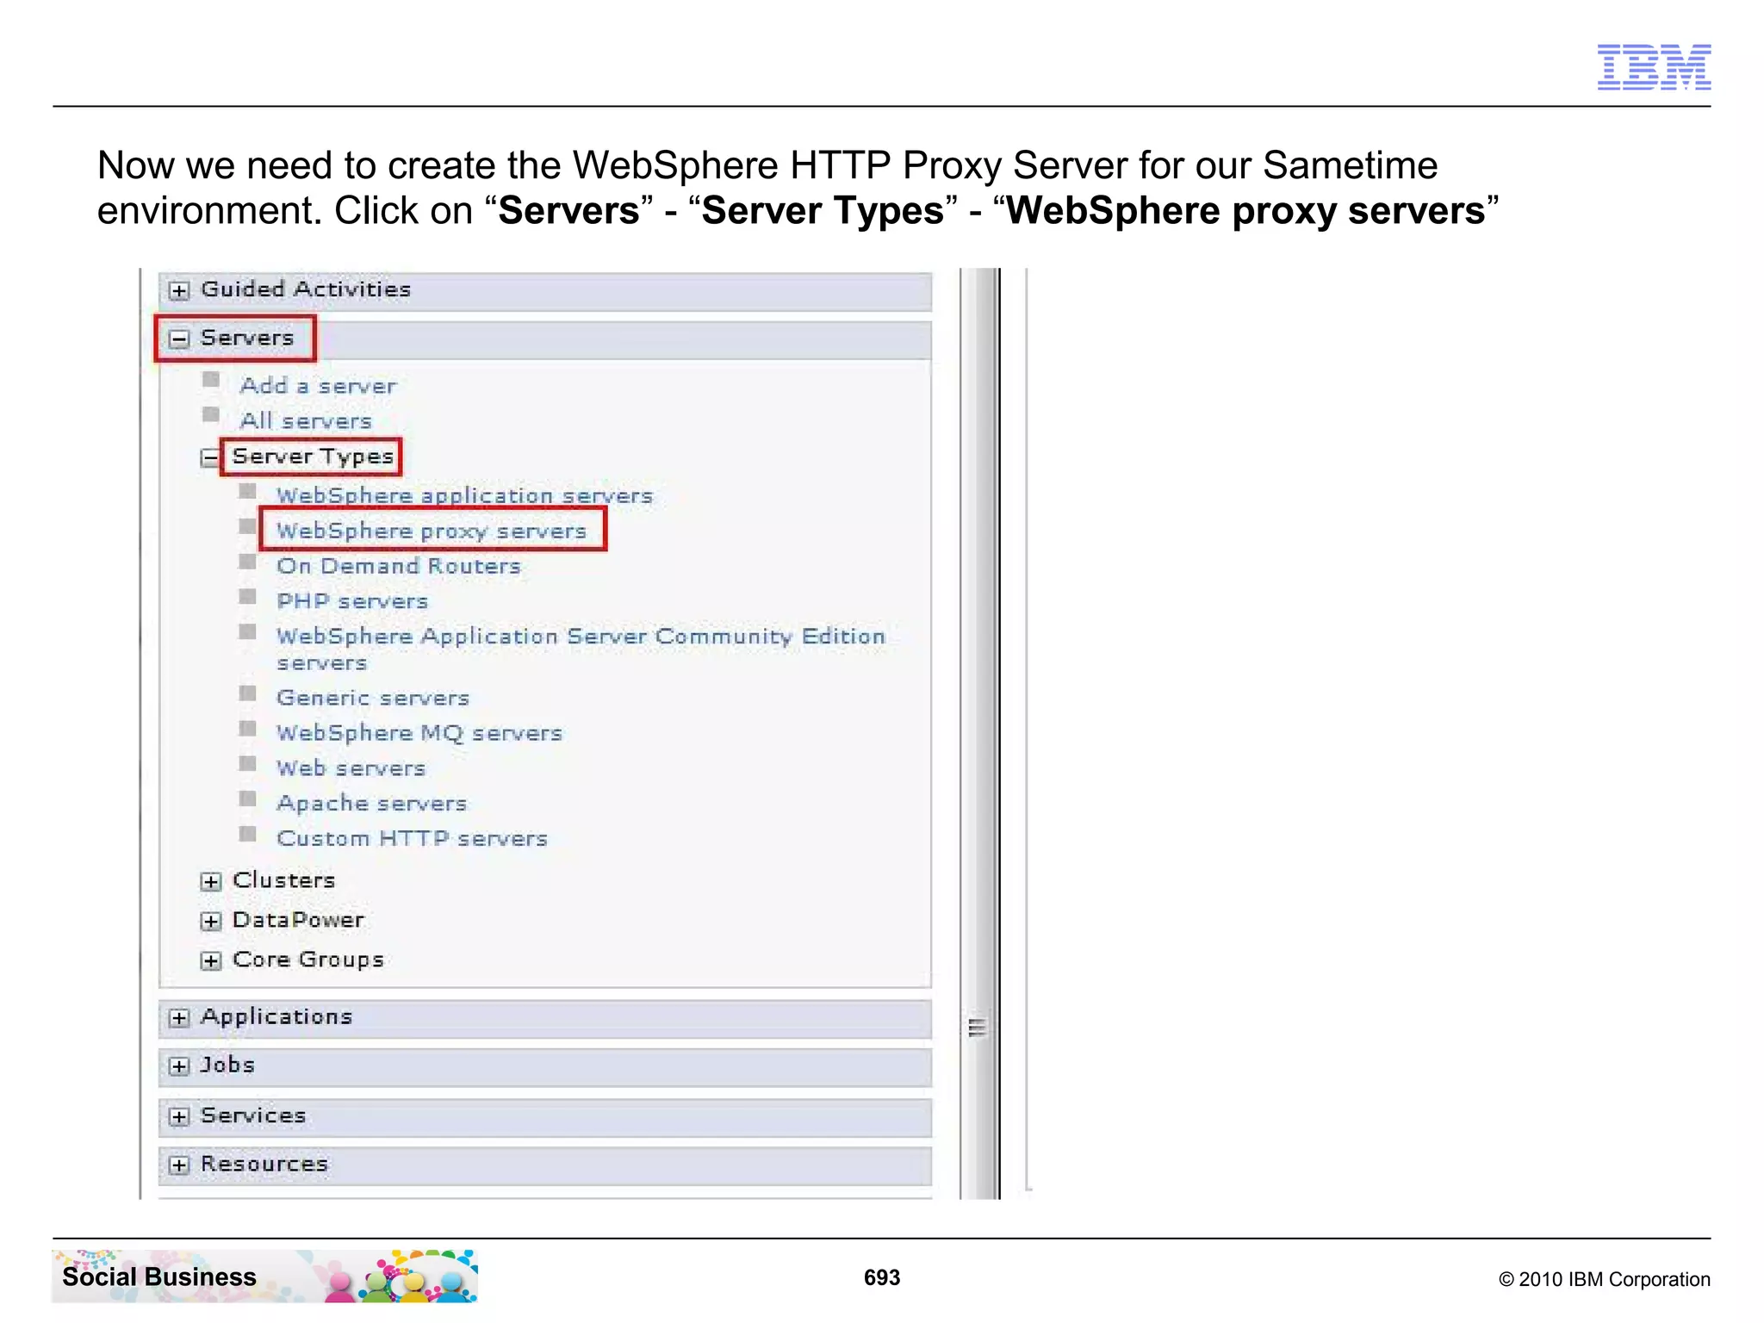Click bullet icon beside Community Edition servers
The image size is (1764, 1323).
click(x=248, y=631)
